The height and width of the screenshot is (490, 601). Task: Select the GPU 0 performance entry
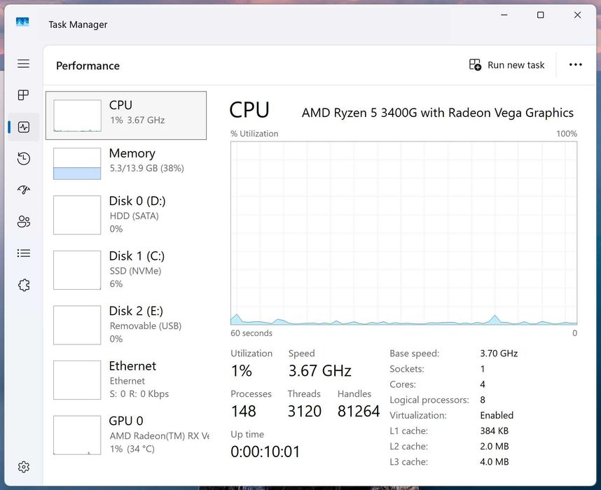pos(126,435)
